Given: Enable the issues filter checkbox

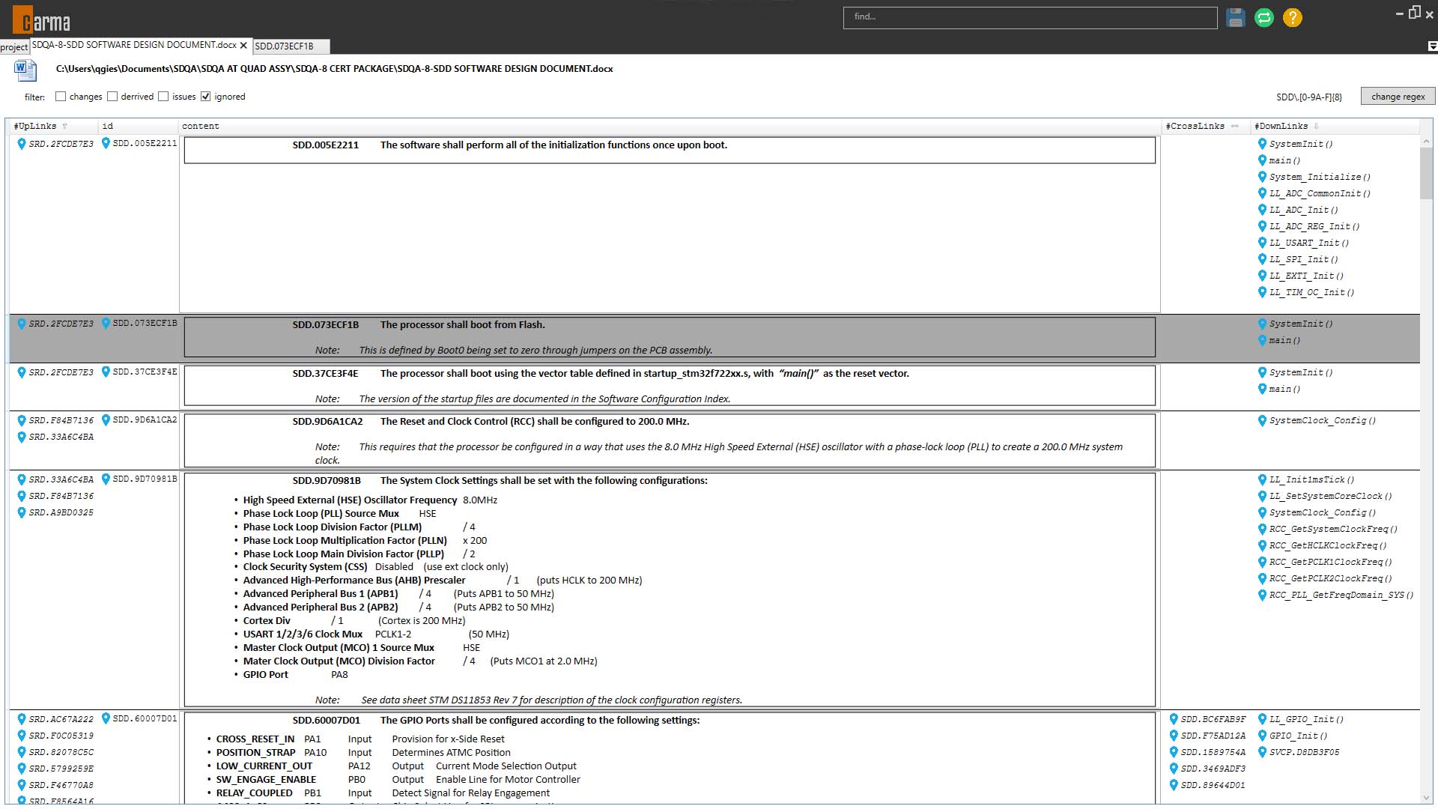Looking at the screenshot, I should (163, 97).
